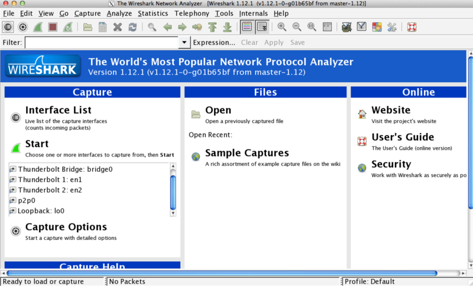This screenshot has width=473, height=286.
Task: Open Sample Captures wiki link
Action: click(x=247, y=153)
